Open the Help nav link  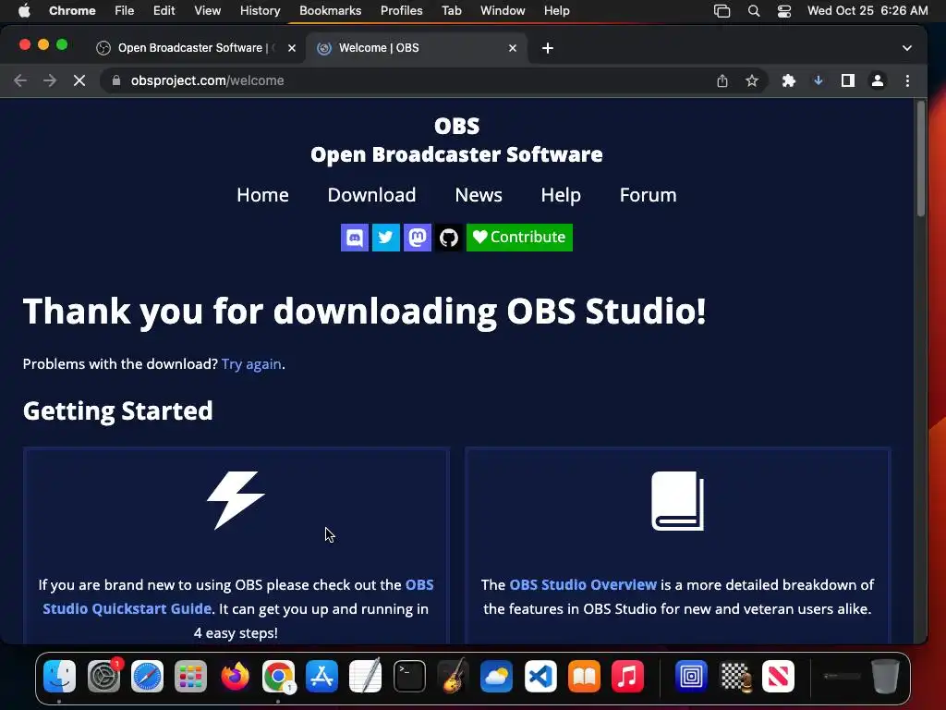click(x=561, y=195)
